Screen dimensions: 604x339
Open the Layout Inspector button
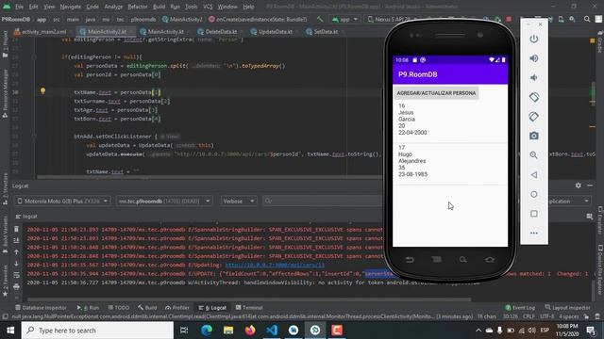coord(567,308)
